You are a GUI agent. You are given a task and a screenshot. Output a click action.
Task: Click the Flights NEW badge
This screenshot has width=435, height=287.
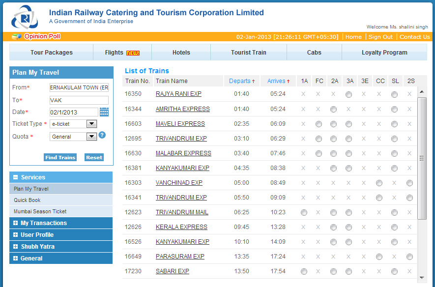[133, 53]
